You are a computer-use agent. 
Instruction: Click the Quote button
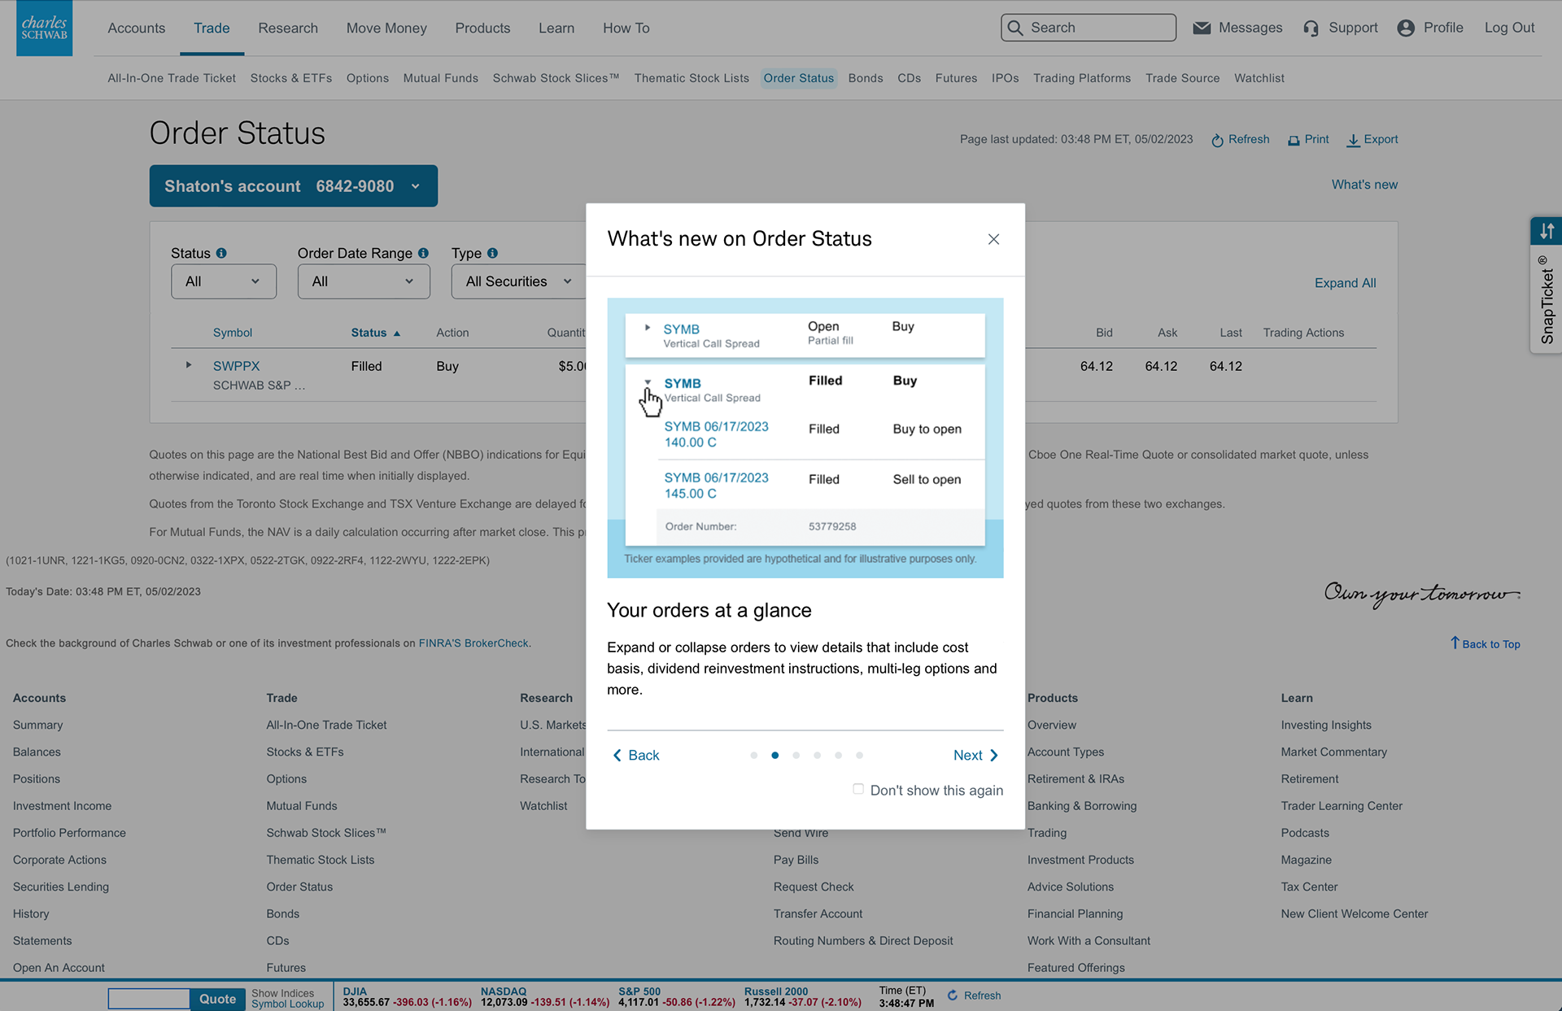point(217,999)
